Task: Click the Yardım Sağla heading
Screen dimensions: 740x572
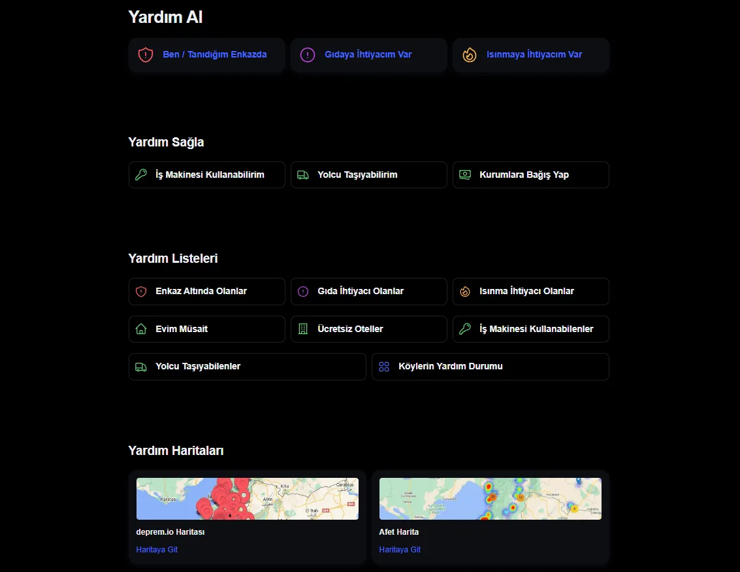Action: 166,142
